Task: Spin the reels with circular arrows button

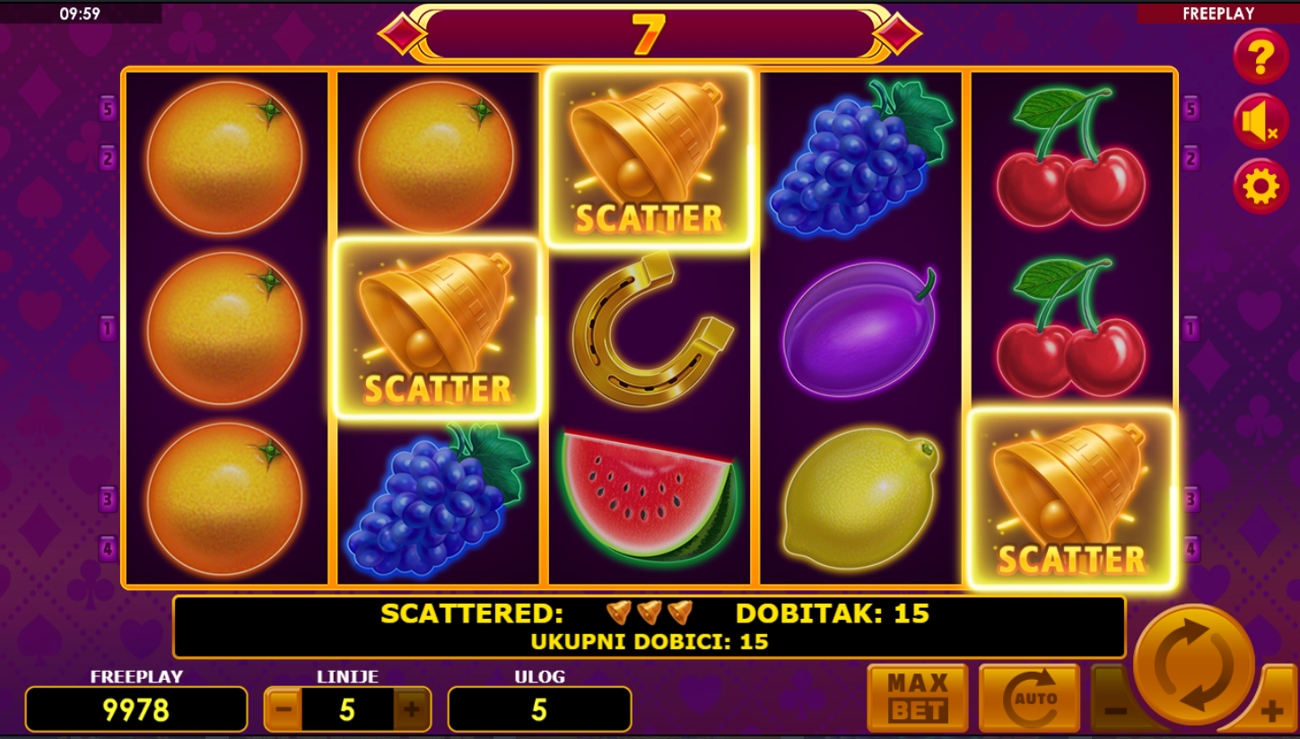Action: [x=1193, y=665]
